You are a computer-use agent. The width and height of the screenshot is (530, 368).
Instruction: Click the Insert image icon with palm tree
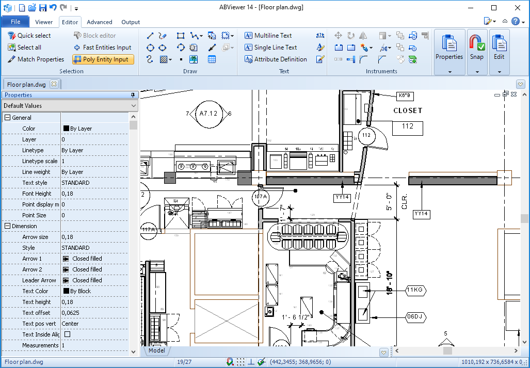[x=194, y=59]
